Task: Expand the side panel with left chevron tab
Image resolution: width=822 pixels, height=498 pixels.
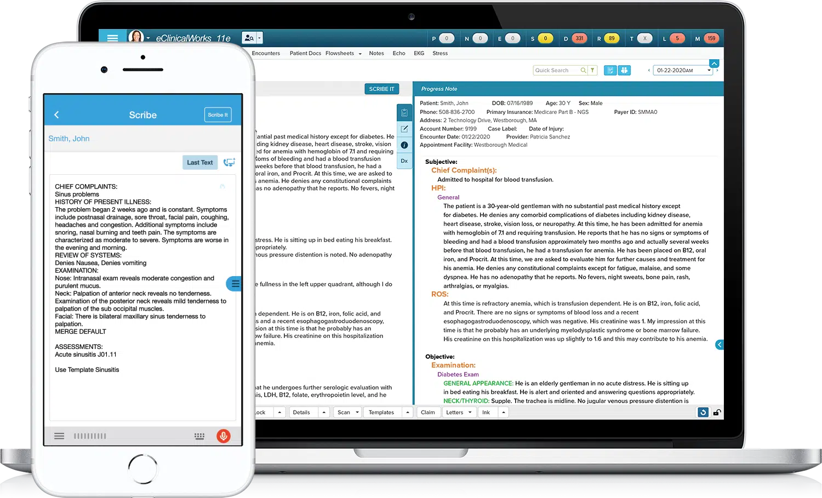Action: [720, 345]
